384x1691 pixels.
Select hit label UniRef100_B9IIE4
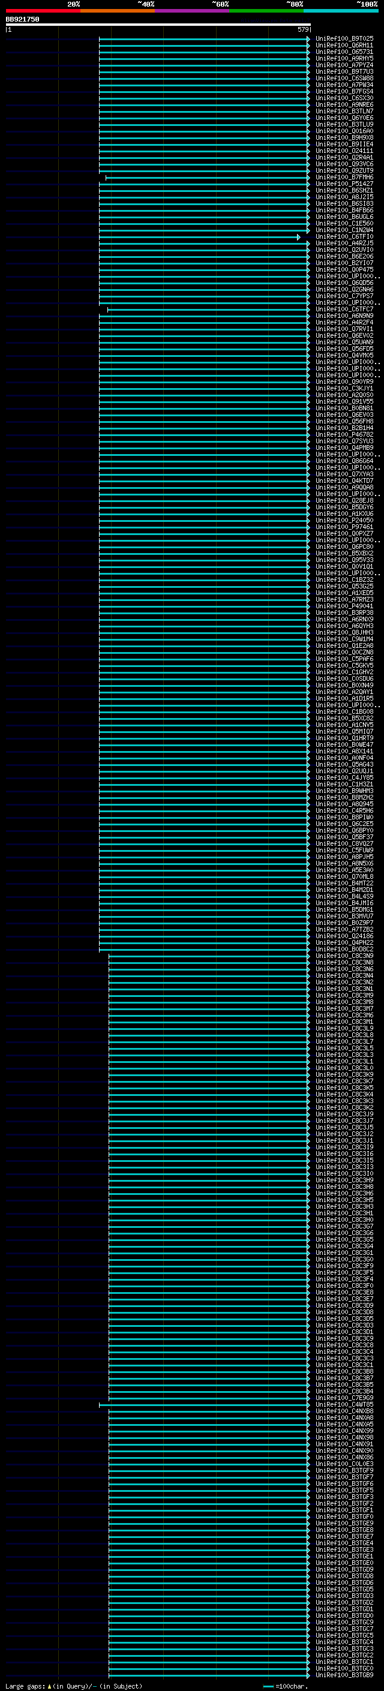click(x=344, y=145)
